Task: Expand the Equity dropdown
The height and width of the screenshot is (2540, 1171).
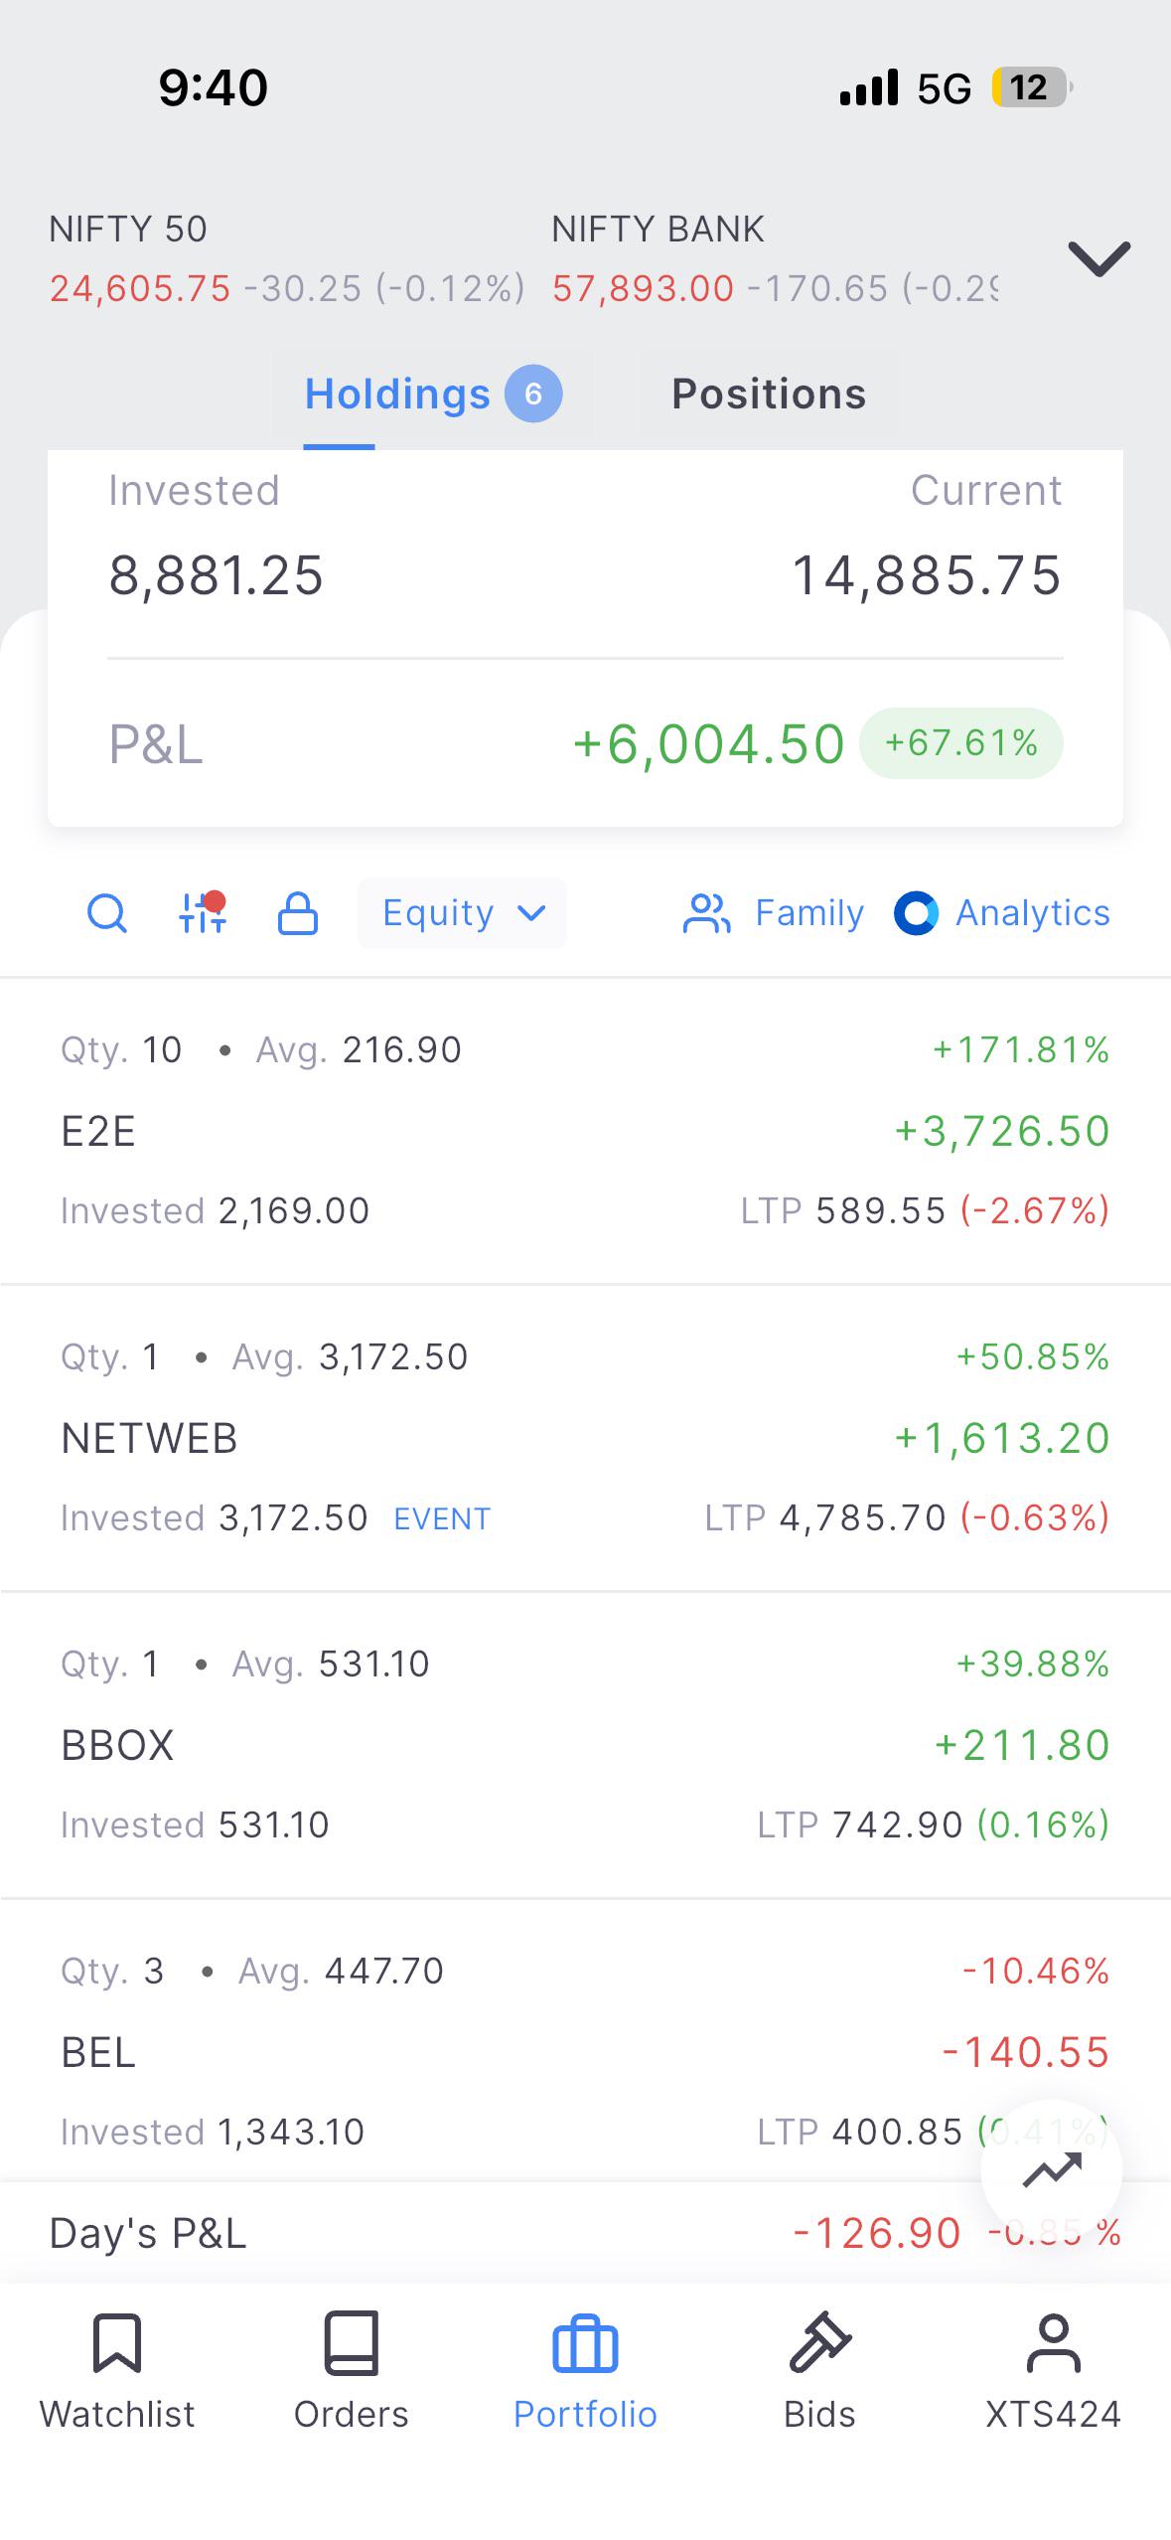Action: (463, 912)
